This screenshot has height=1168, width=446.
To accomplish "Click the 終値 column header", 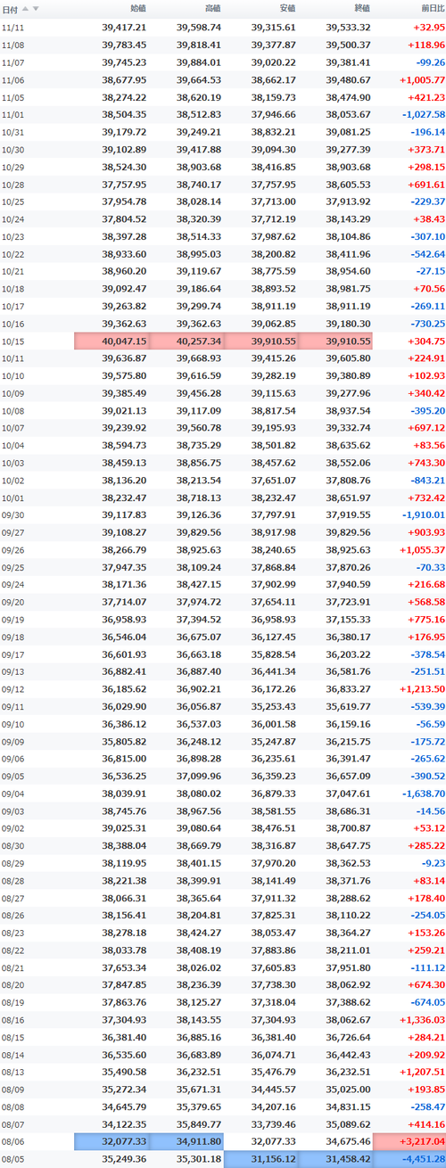I will click(x=361, y=9).
